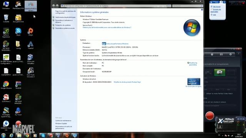
Task: Open the Google Chrome desktop shortcut
Action: tap(6, 85)
